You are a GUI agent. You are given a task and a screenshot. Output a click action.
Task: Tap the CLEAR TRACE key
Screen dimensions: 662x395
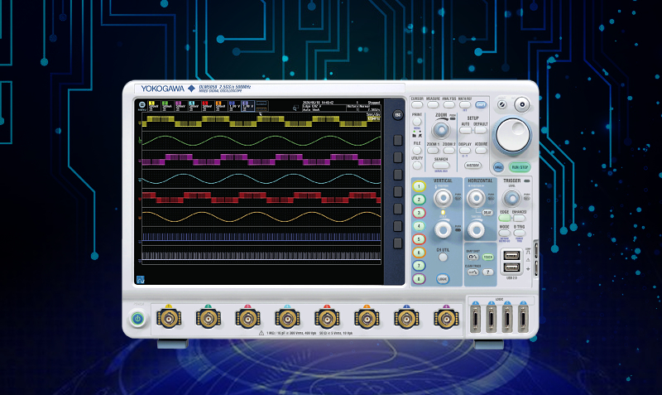[x=473, y=272]
